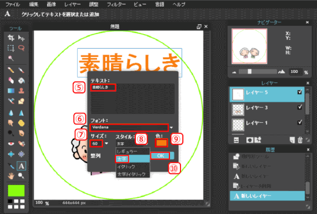This screenshot has height=214, width=317.
Task: Click highlighted 新しいレイヤー history entry
Action: point(267,196)
